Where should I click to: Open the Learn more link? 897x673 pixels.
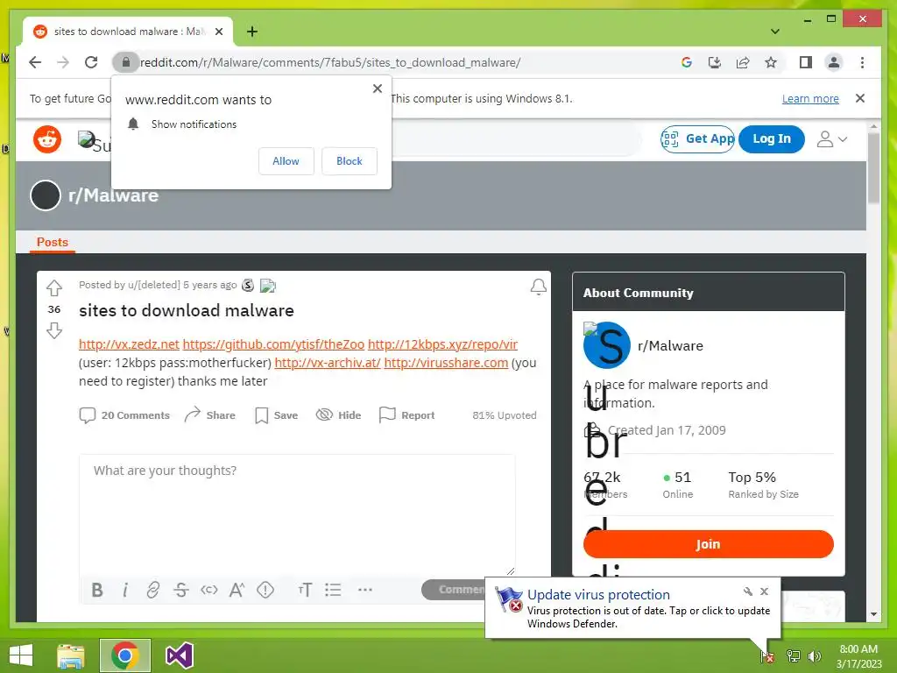coord(810,98)
